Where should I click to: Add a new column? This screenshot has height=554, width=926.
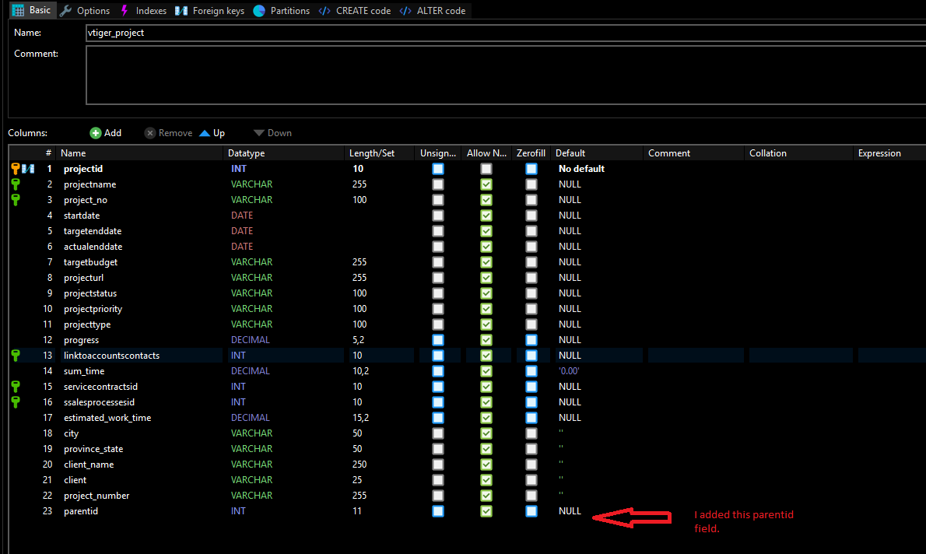106,133
